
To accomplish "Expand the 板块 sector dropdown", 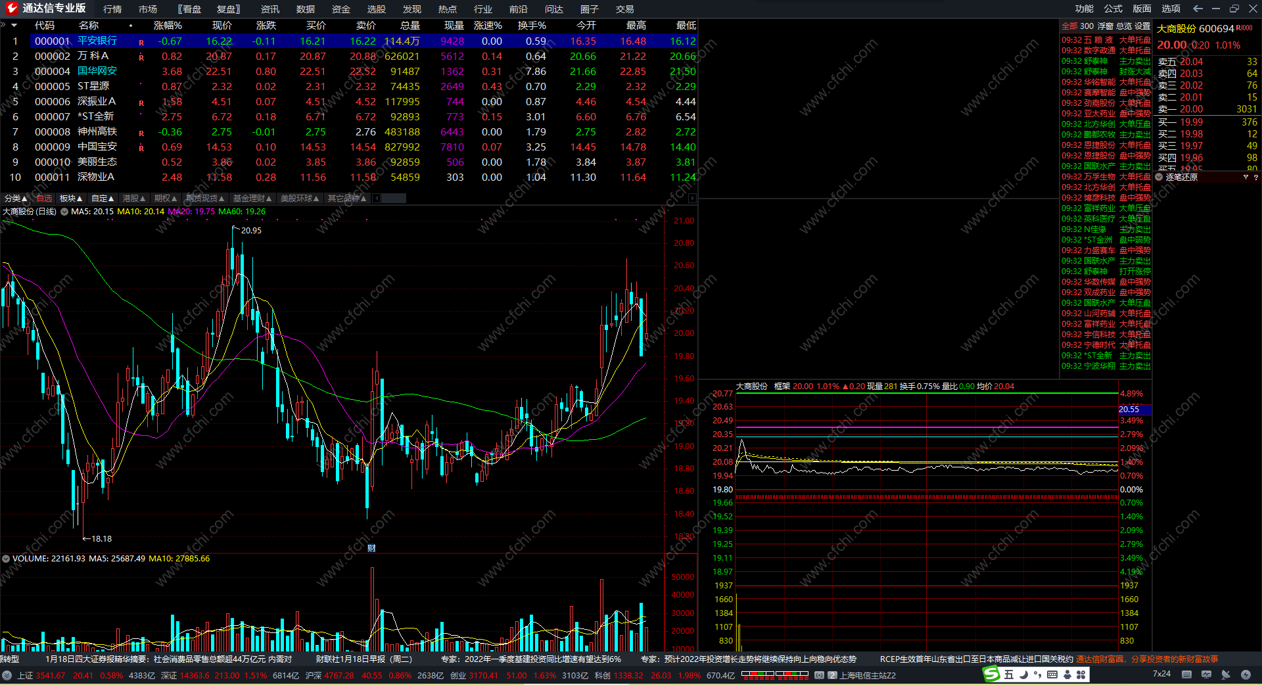I will click(x=71, y=199).
